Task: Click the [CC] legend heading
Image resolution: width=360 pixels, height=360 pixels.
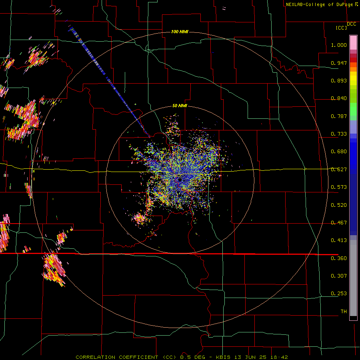Action: coord(341,28)
